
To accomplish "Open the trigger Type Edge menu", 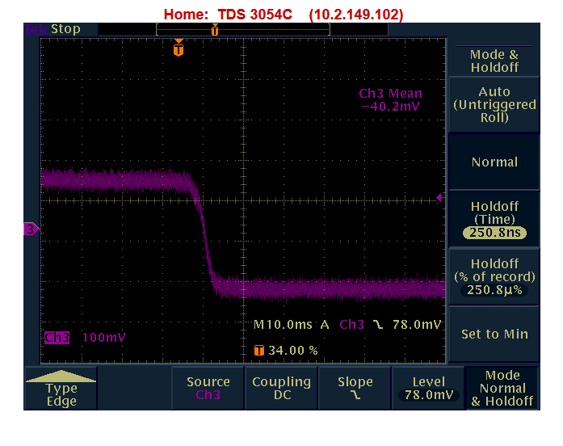I will (x=61, y=389).
